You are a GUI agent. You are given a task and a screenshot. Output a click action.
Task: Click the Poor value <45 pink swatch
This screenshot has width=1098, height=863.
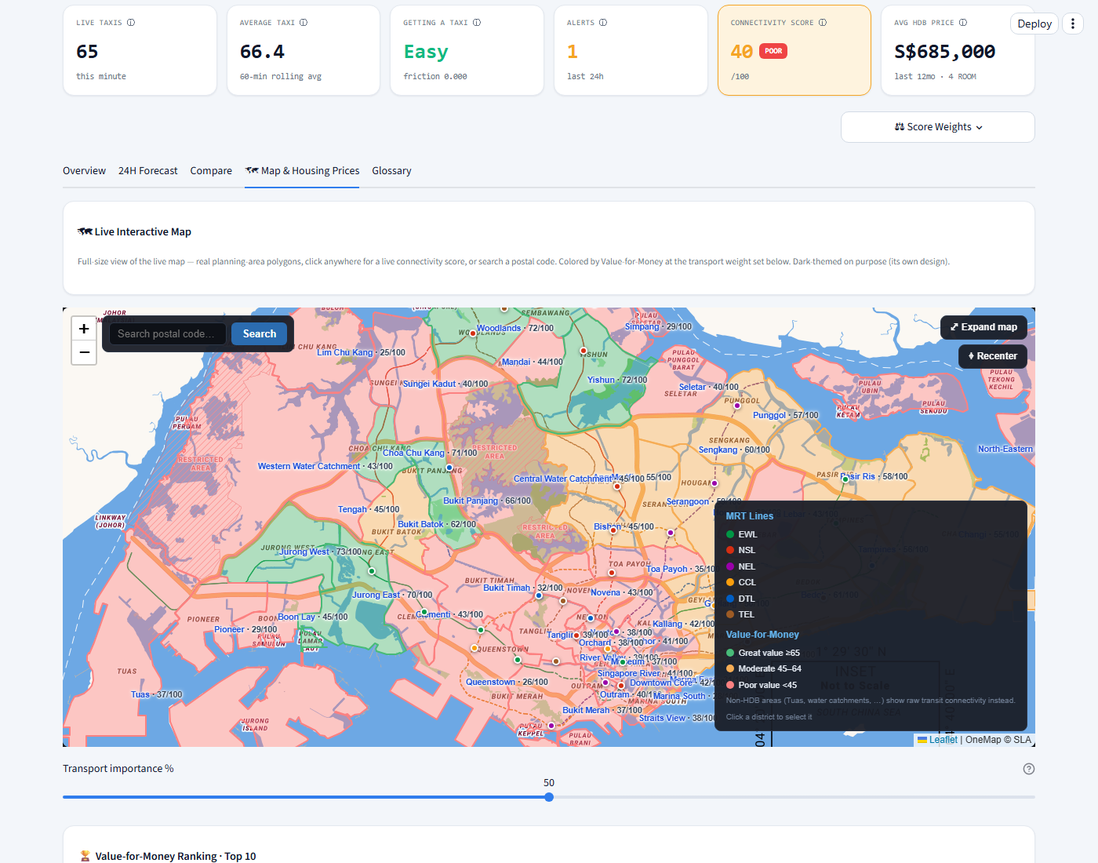[730, 685]
